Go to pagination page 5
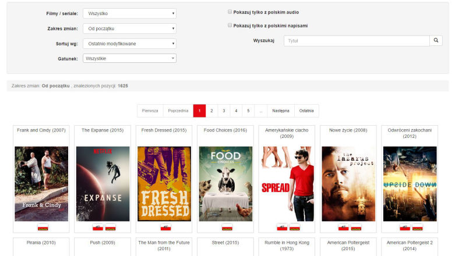 (x=248, y=111)
